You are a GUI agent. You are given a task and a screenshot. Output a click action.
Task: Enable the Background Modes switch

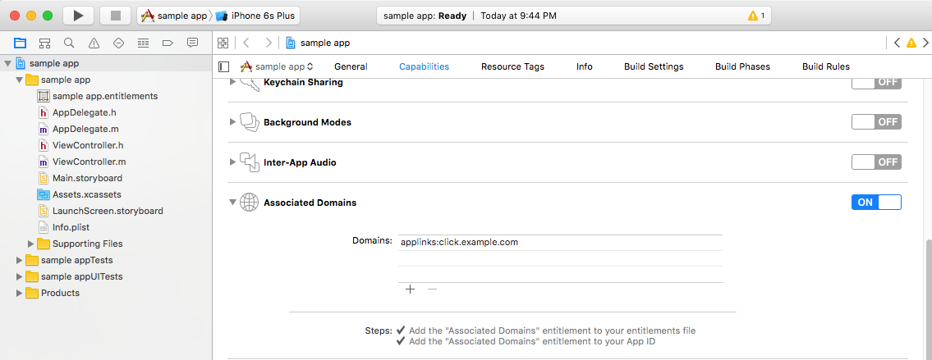pos(876,122)
